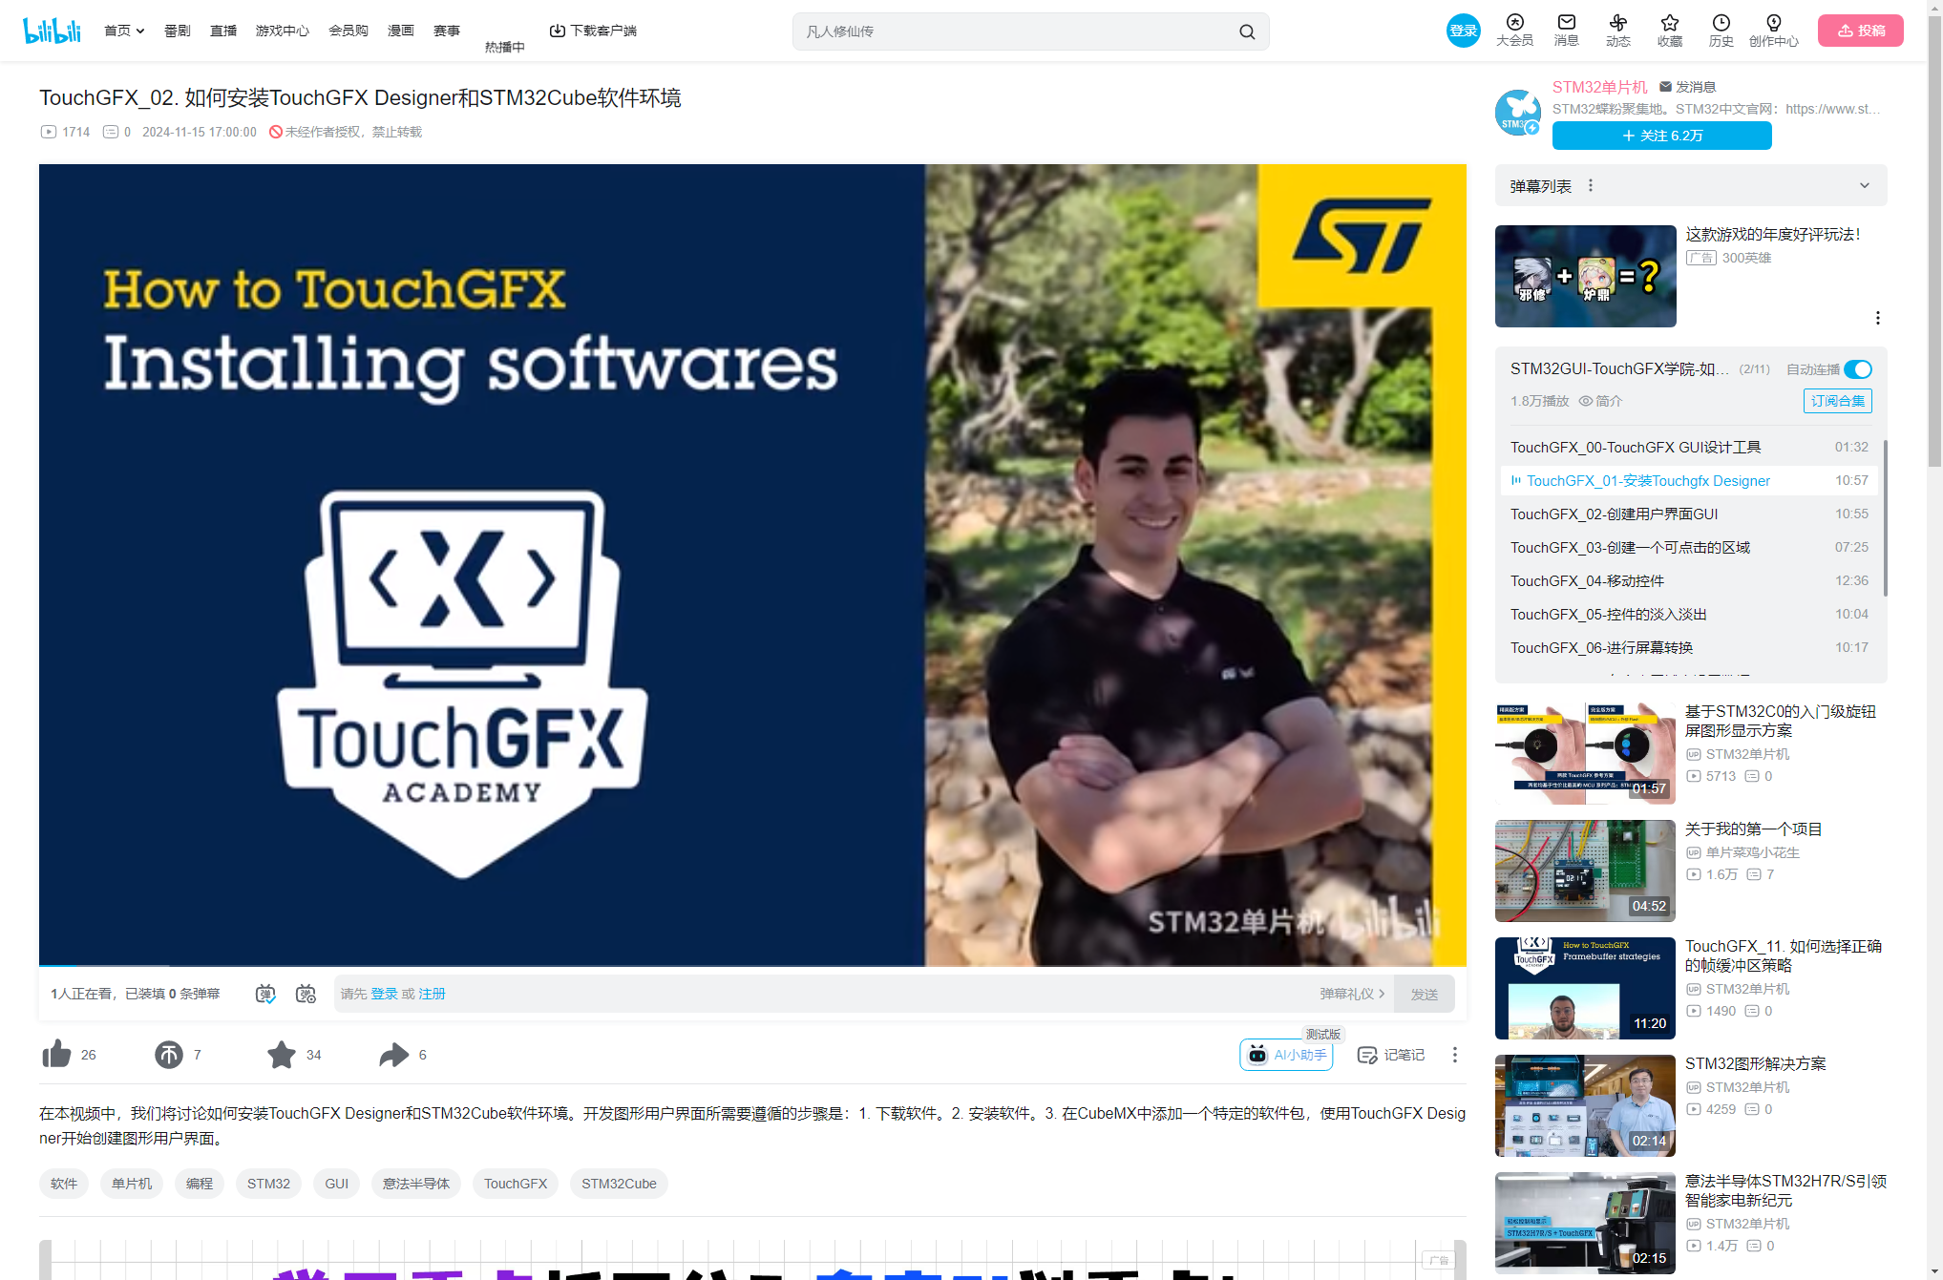
Task: Open 会员购 in top navigation
Action: tap(348, 31)
